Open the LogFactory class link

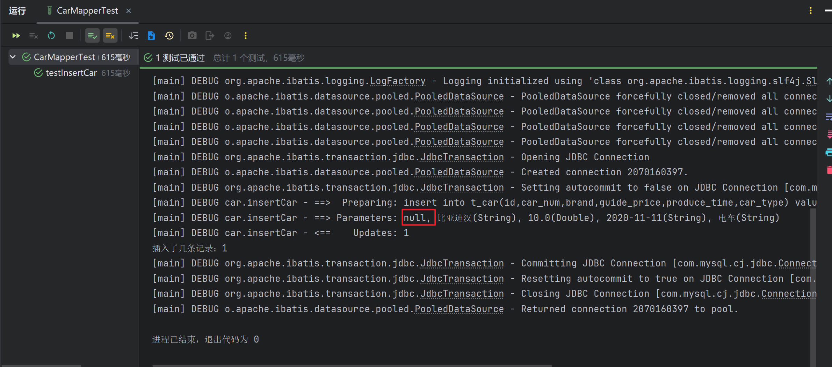[398, 81]
